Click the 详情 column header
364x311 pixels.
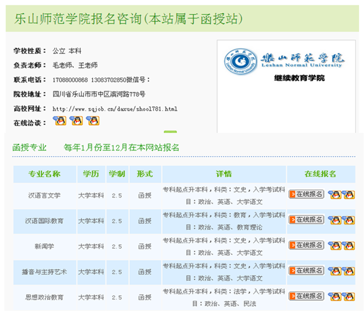[x=224, y=174]
